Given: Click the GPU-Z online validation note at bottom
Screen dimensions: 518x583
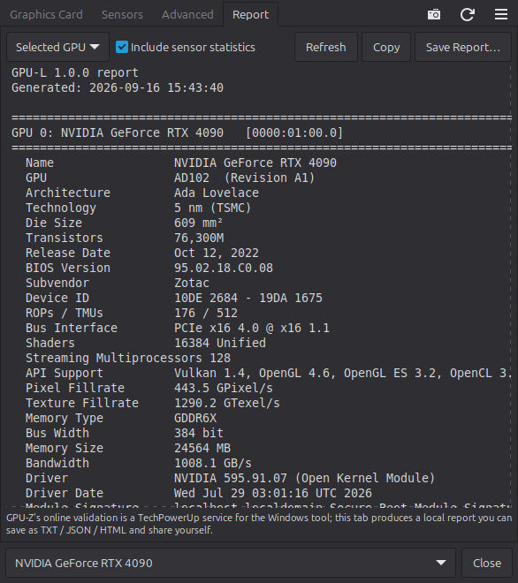Looking at the screenshot, I should (x=259, y=524).
